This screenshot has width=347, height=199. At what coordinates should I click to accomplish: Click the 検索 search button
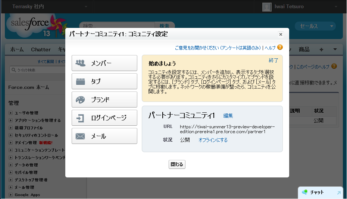tap(165, 25)
